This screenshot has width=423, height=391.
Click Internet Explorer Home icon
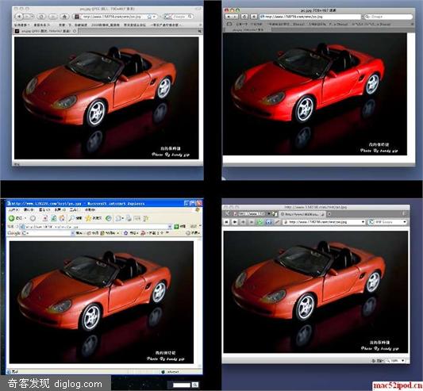coord(62,218)
